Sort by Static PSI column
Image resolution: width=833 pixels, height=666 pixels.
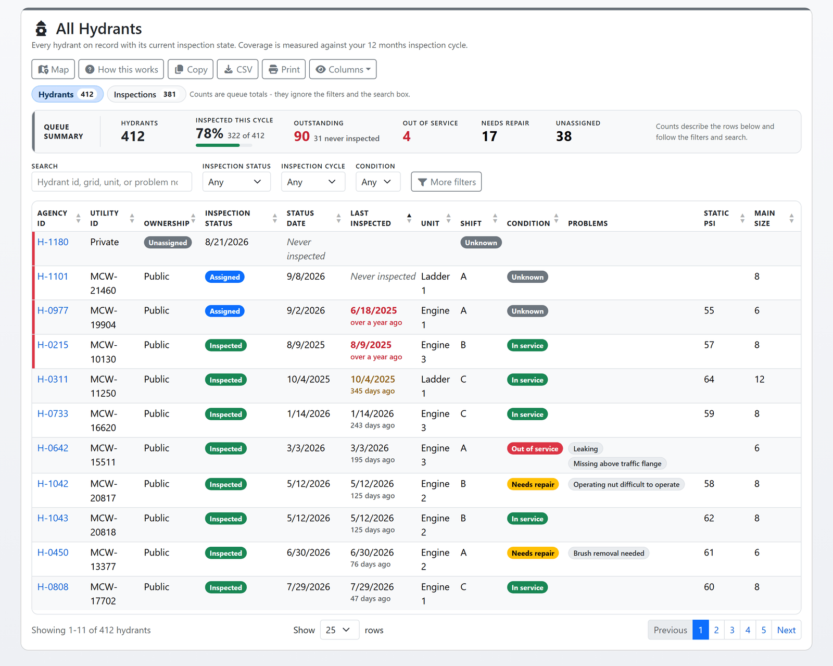(724, 218)
